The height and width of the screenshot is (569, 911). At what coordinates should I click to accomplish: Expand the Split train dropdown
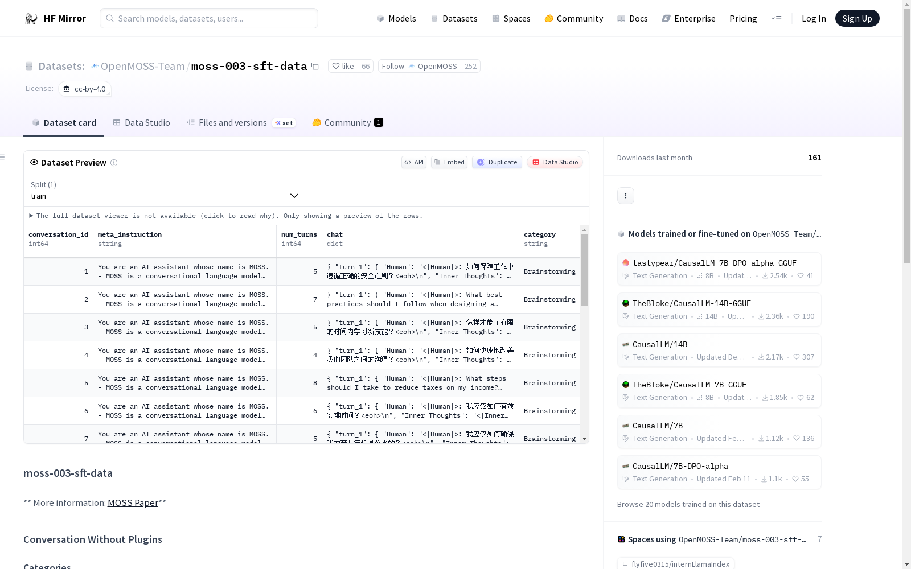(165, 190)
